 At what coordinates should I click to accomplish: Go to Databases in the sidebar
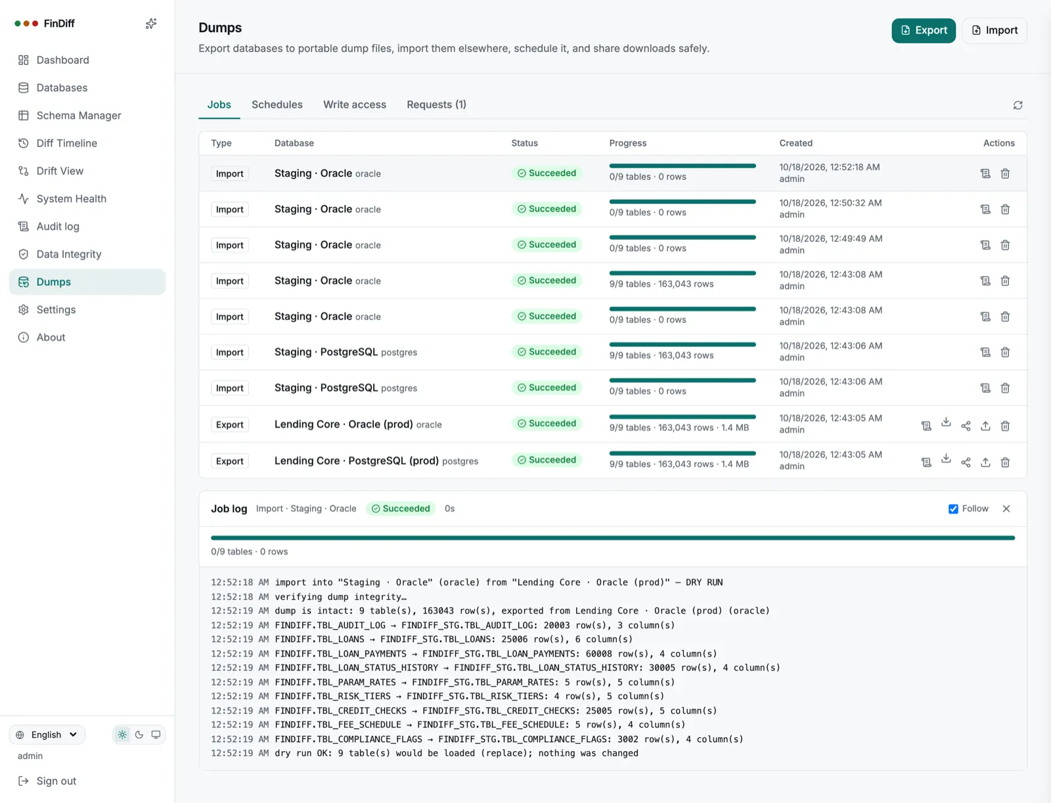pyautogui.click(x=87, y=87)
